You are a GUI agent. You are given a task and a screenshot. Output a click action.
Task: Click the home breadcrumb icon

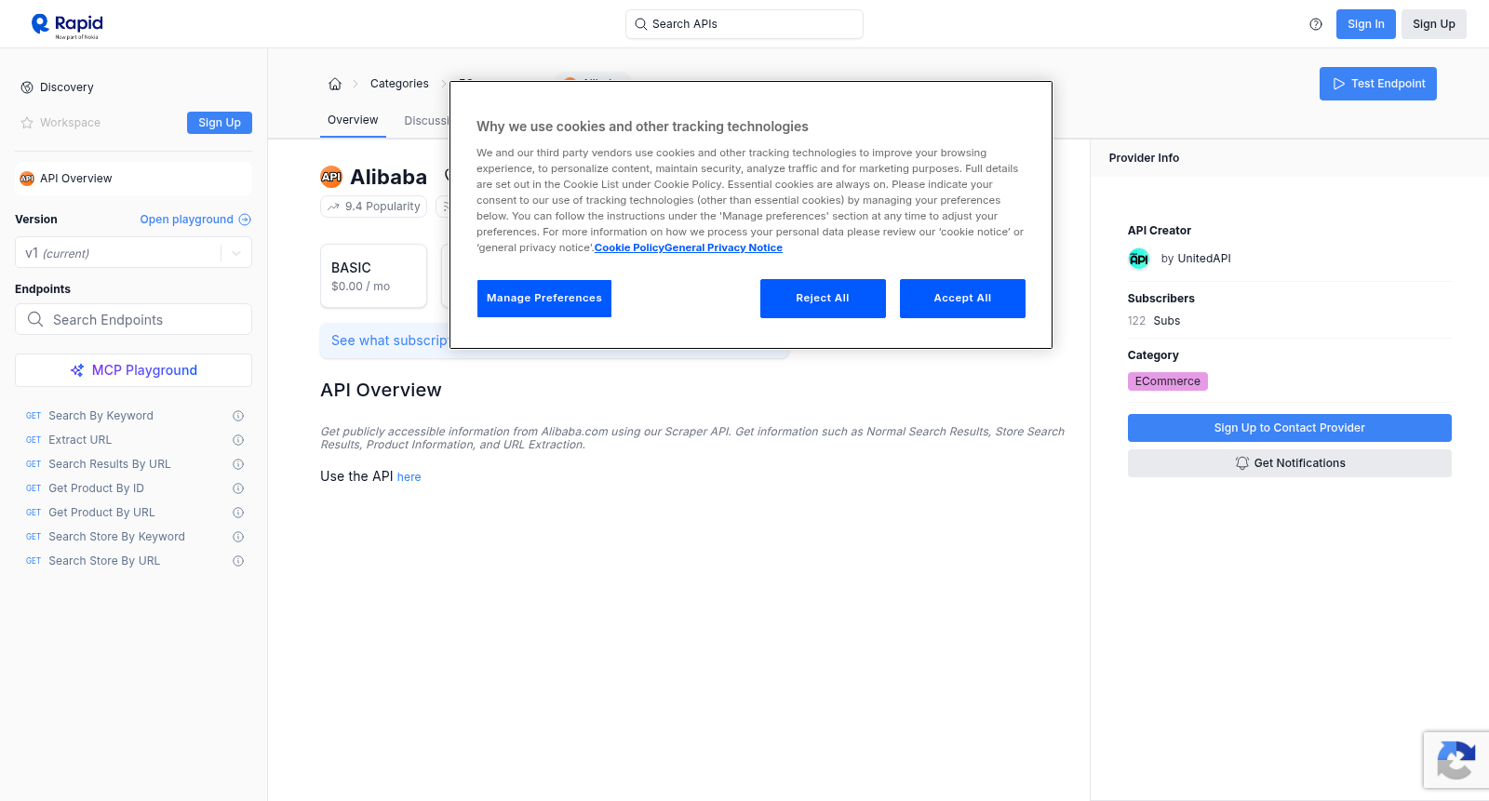pyautogui.click(x=335, y=84)
